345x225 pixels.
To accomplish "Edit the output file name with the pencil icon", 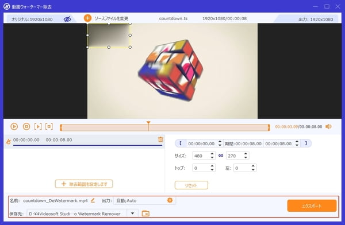I will (93, 200).
